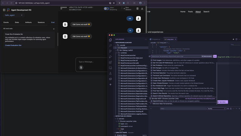The image size is (241, 136).
Task: Focus the Filtro input in VS Code panel
Action: coord(183,108)
